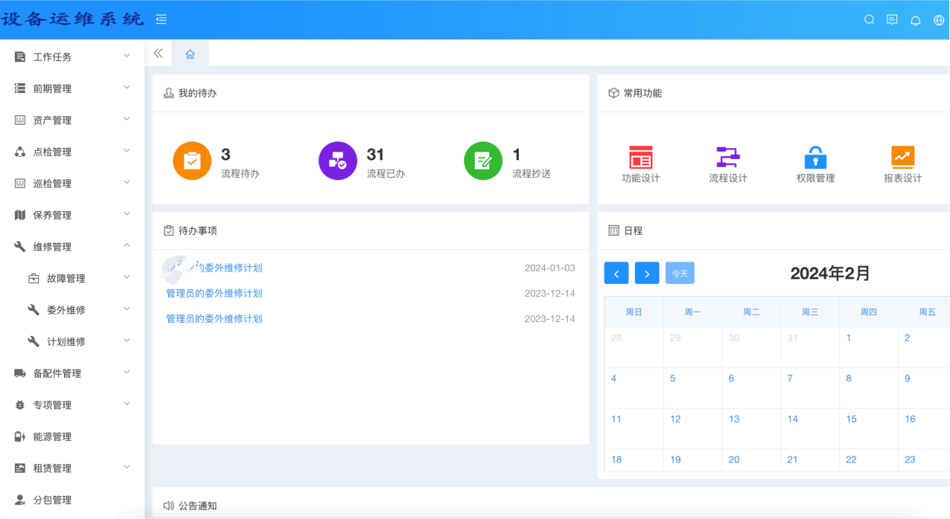The height and width of the screenshot is (519, 950).
Task: Go to next month in calendar
Action: 646,273
